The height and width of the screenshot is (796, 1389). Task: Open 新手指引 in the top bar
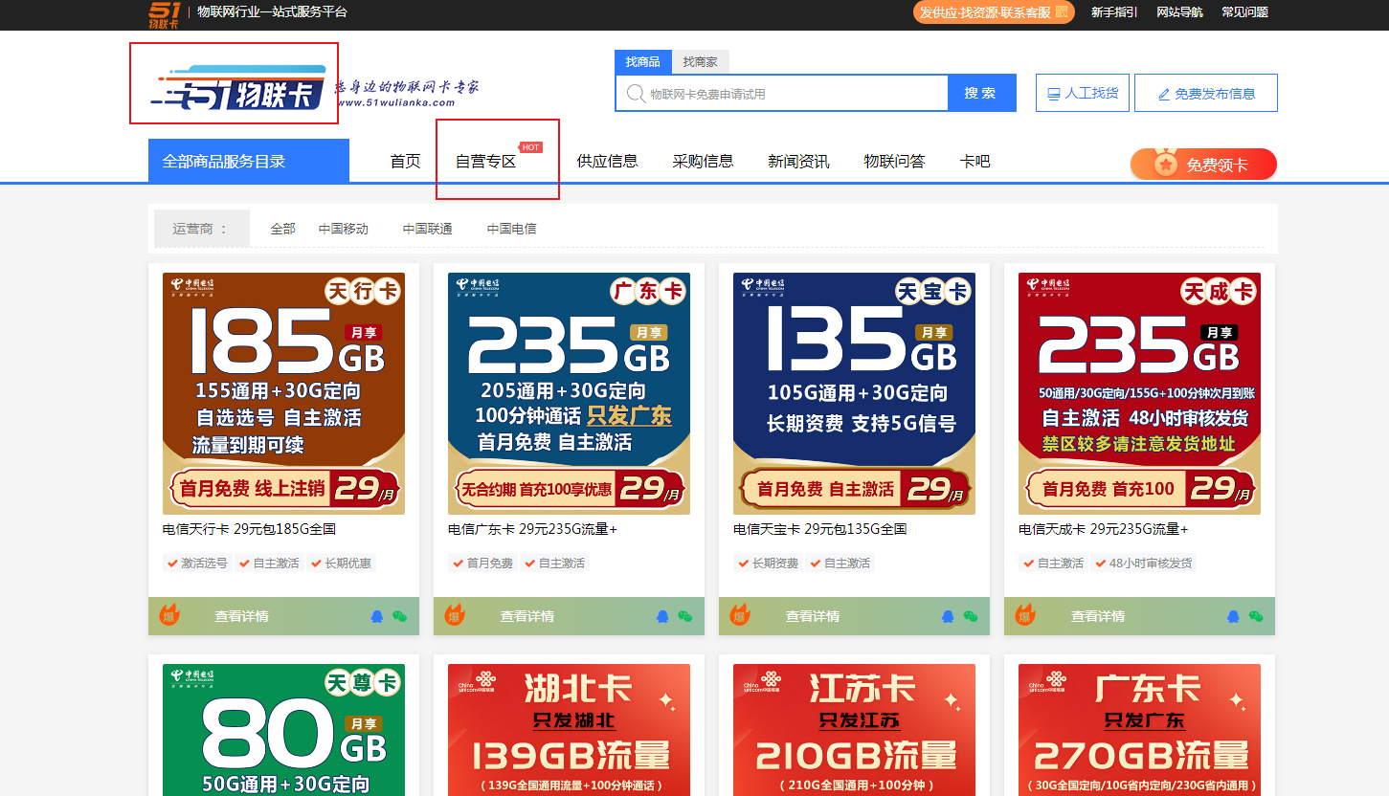pos(1114,12)
